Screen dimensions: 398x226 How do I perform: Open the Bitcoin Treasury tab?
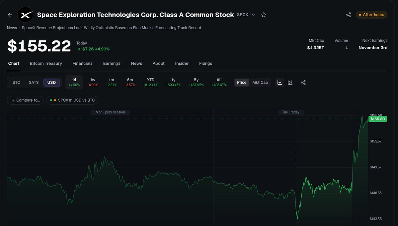[x=46, y=63]
